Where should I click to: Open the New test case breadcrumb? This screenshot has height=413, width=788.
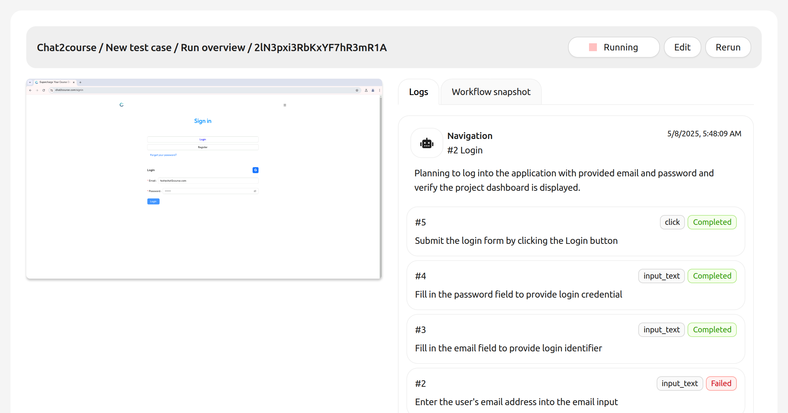tap(138, 48)
